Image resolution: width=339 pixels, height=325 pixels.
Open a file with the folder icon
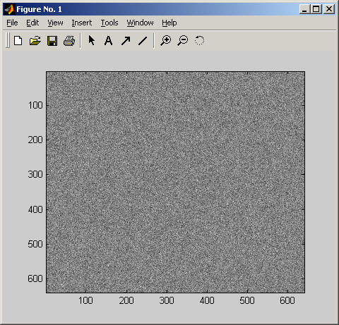[35, 41]
